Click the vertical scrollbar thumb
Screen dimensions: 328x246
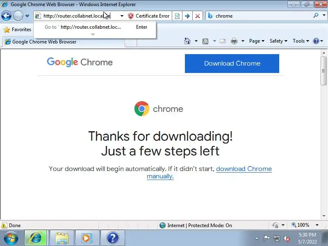pyautogui.click(x=324, y=71)
